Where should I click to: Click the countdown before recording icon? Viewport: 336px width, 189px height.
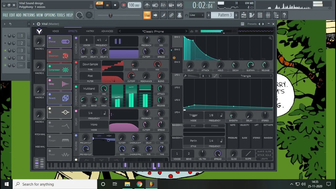coord(163,5)
